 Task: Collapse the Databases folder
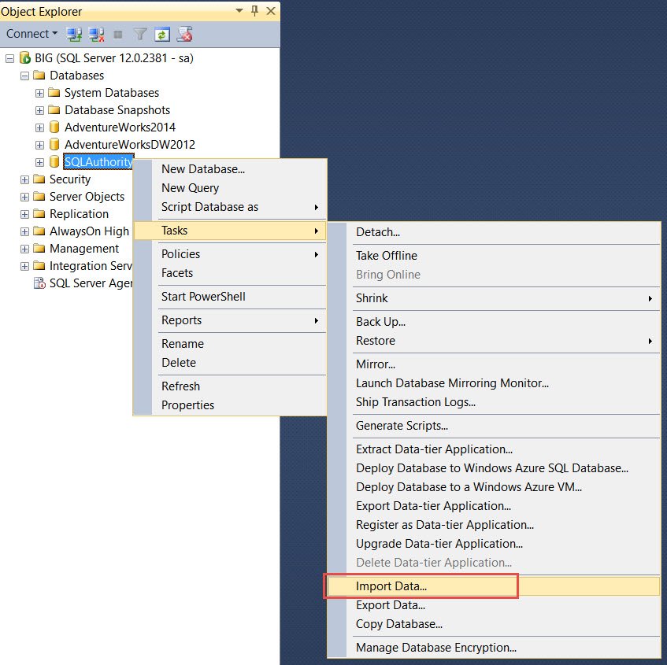coord(24,76)
